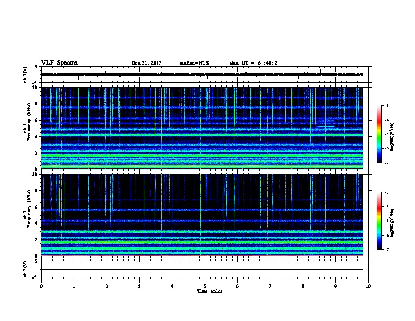
Task: Click the "VLF Spectra" plot title
Action: click(x=59, y=63)
